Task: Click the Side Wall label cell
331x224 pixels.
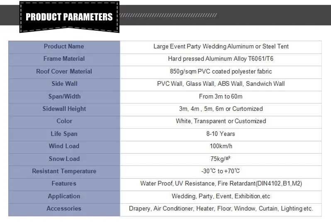Action: (x=64, y=84)
